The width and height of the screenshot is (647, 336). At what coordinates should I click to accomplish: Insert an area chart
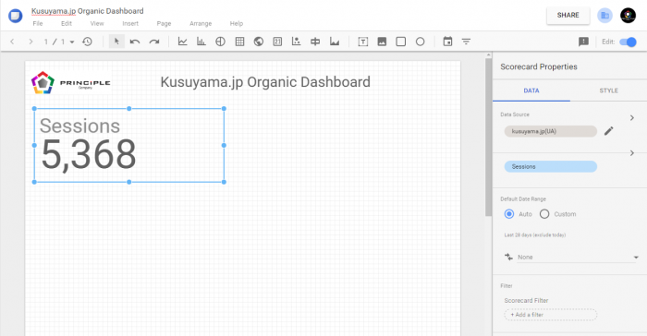tap(335, 42)
